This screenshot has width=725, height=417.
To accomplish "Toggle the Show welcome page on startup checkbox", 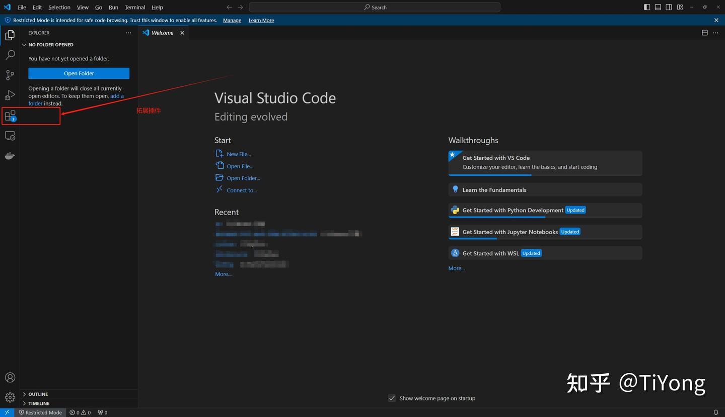I will (392, 398).
